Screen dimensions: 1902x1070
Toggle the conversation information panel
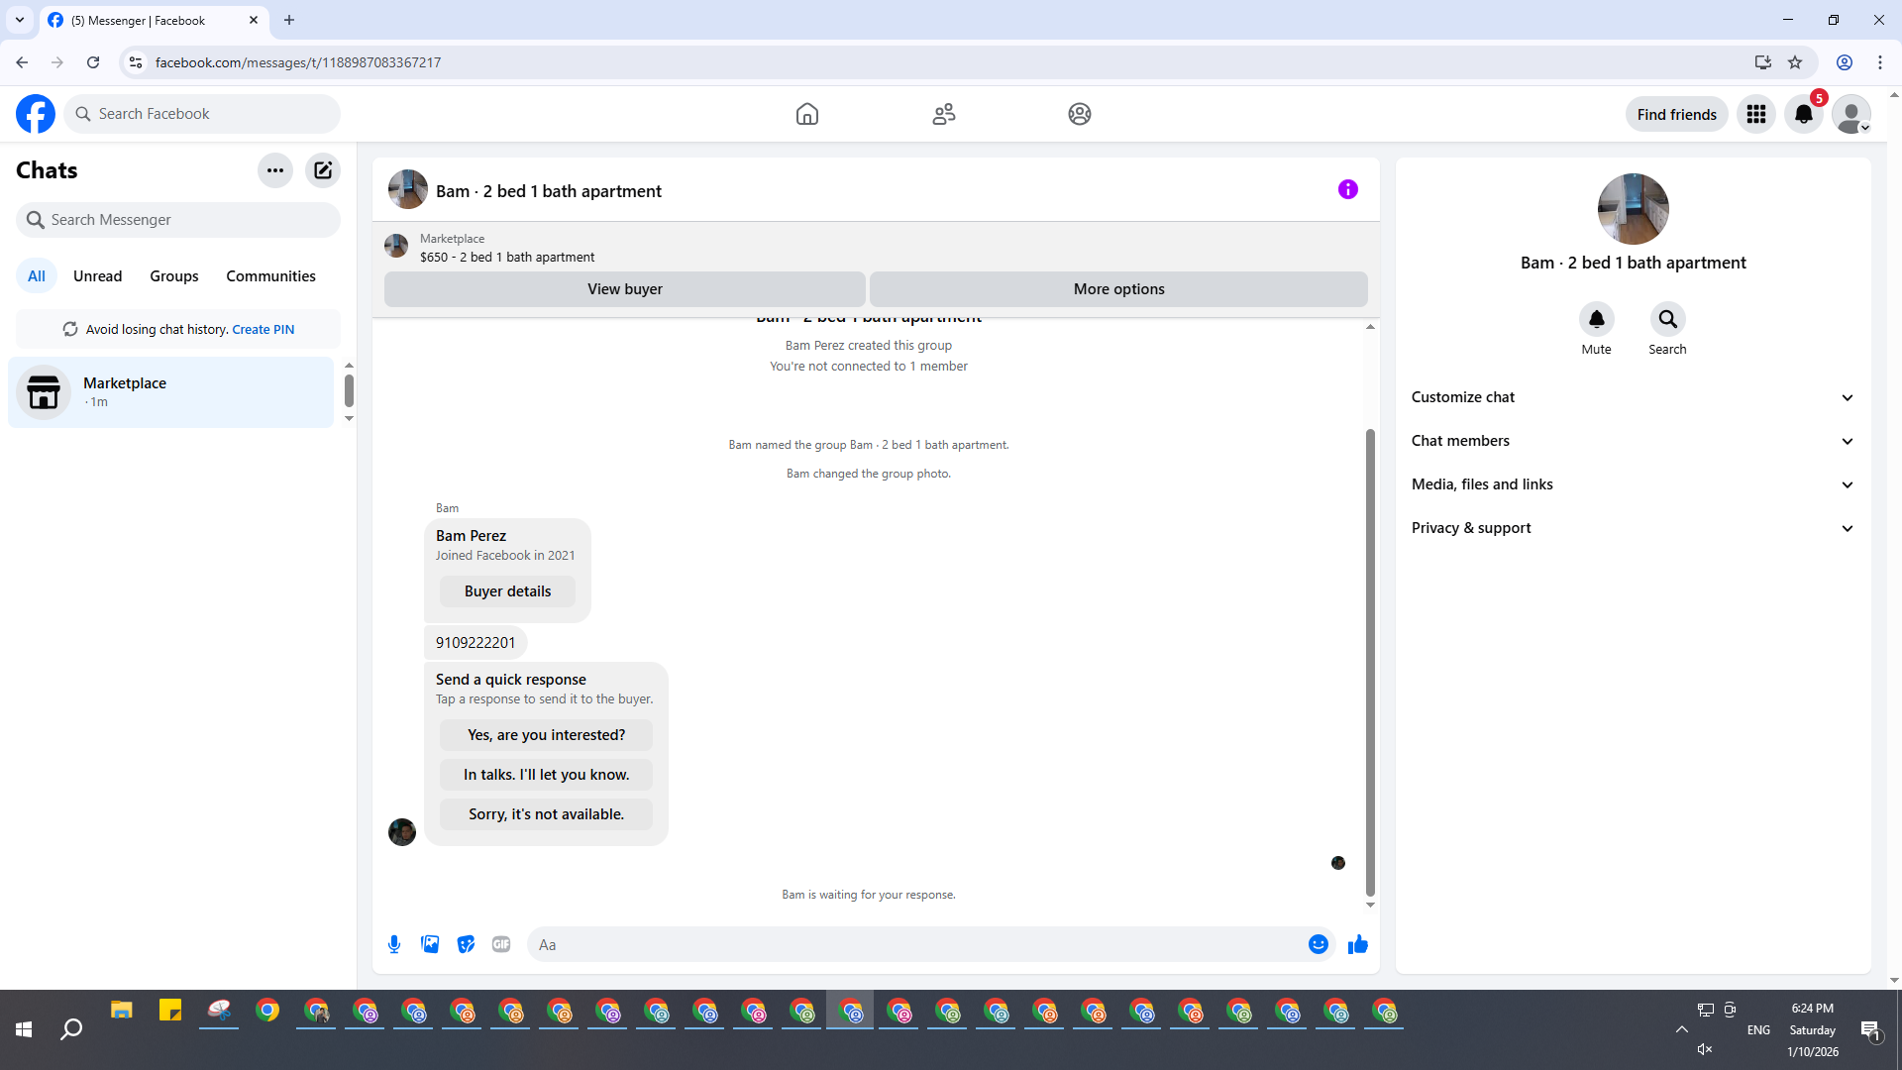[x=1347, y=189]
